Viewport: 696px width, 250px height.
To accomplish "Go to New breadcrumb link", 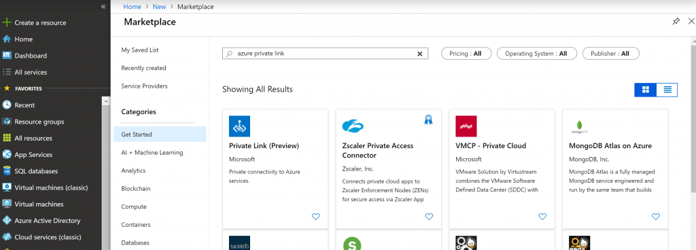I will (x=159, y=7).
